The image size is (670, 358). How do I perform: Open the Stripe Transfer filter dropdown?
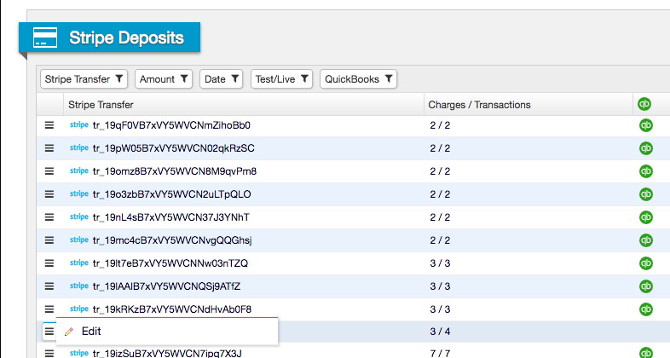pos(84,79)
